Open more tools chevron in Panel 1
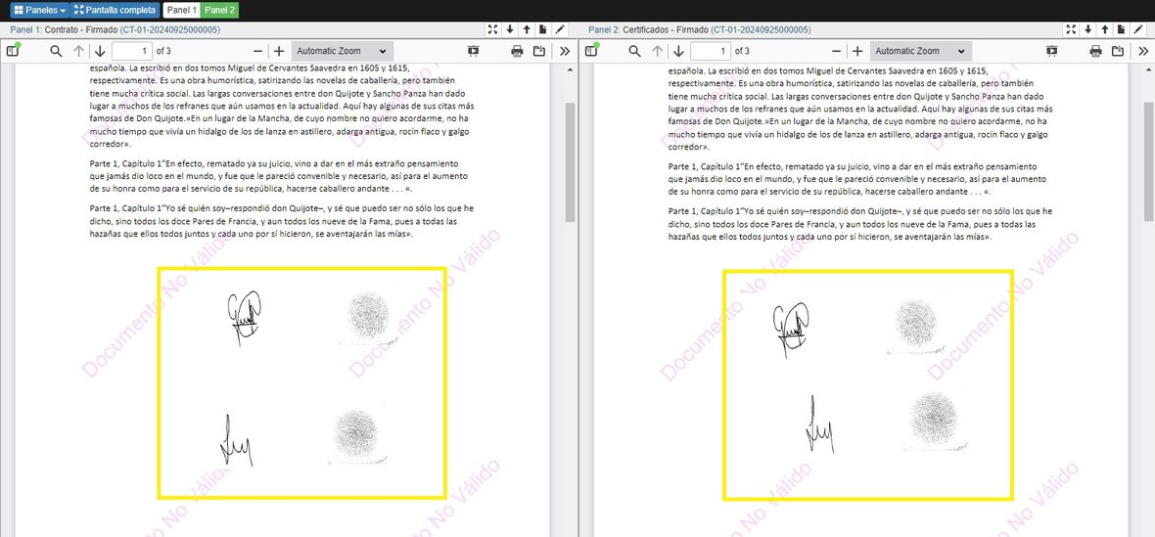 (x=565, y=51)
